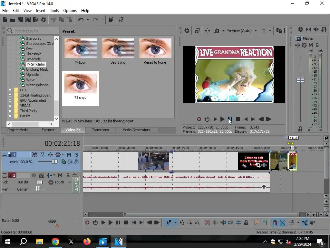Expand the 32-bit floating point folder
The width and height of the screenshot is (330, 248).
click(10, 95)
